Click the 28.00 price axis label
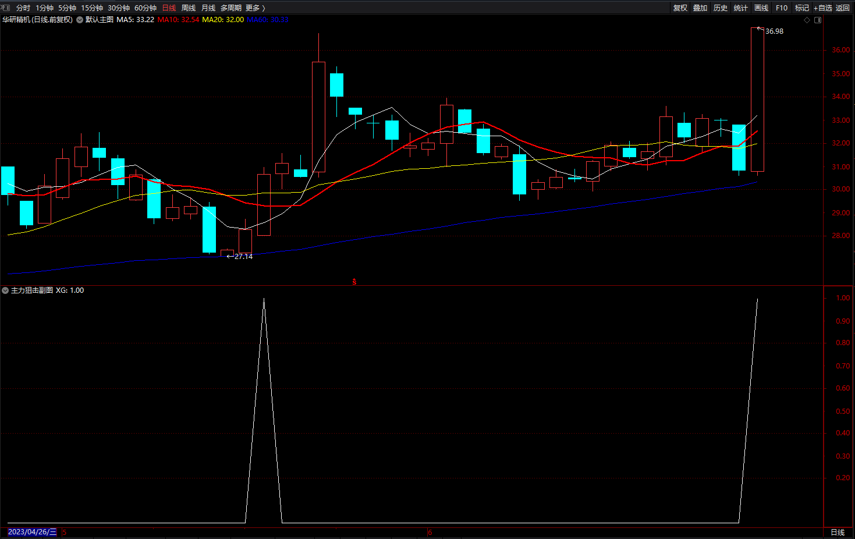Image resolution: width=855 pixels, height=539 pixels. pyautogui.click(x=840, y=236)
